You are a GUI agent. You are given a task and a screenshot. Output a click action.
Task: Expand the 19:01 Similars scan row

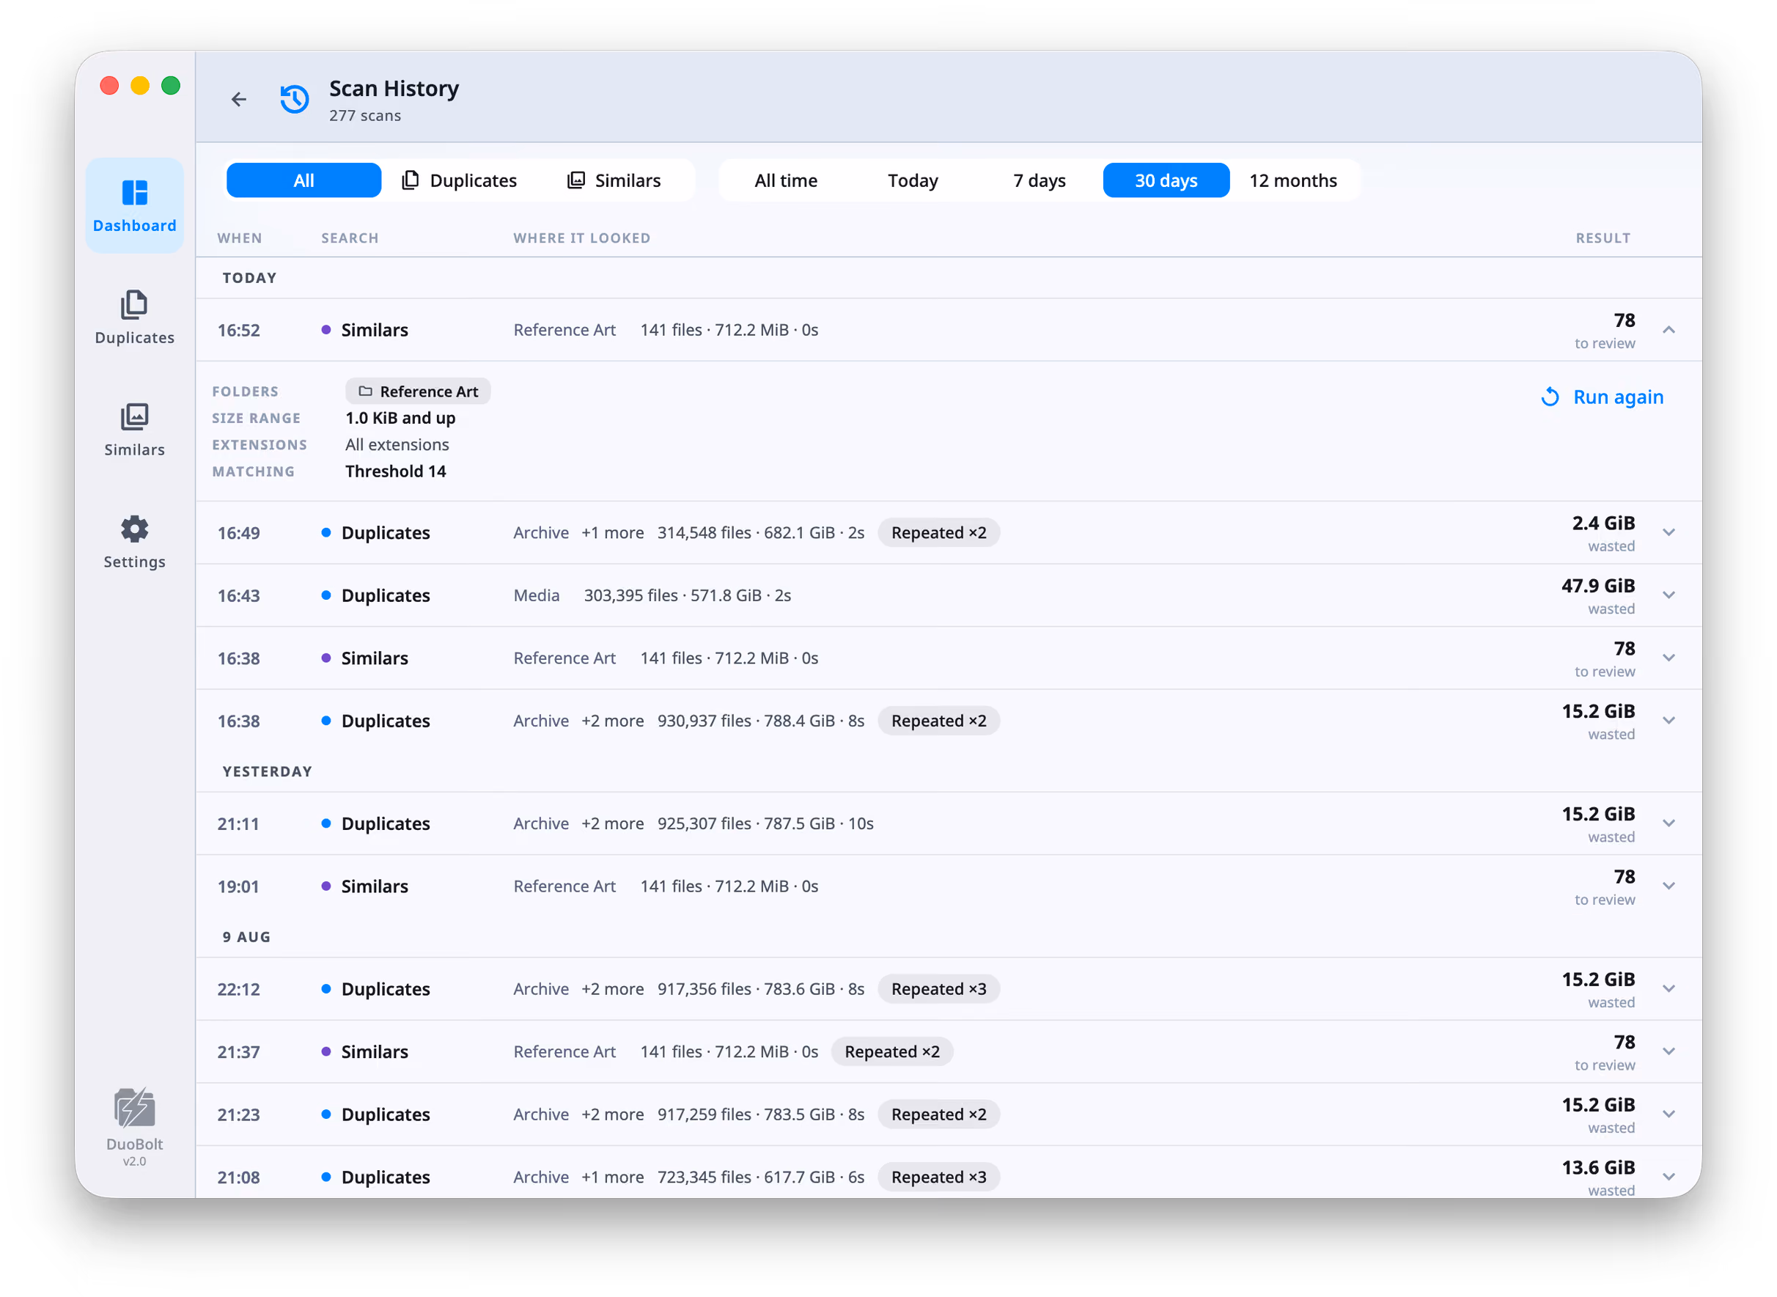[x=1669, y=887]
